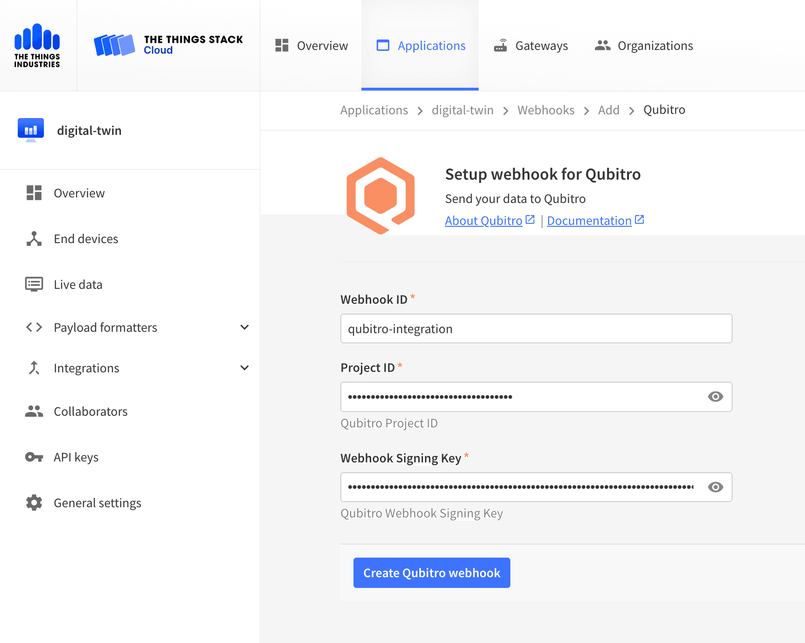The width and height of the screenshot is (805, 643).
Task: Open API keys in the sidebar
Action: (x=130, y=457)
